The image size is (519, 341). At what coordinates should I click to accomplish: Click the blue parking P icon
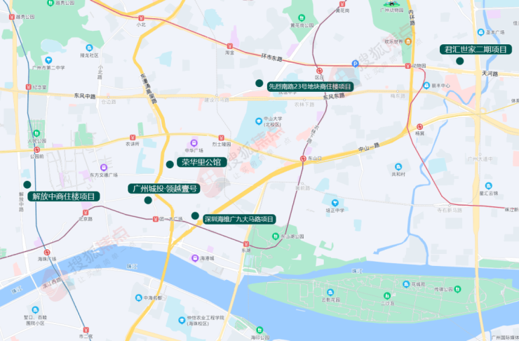(355, 64)
